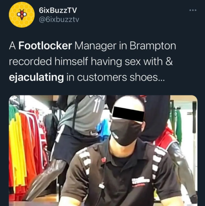
Task: Click the earphone hanging on the shirt
Action: [101, 186]
